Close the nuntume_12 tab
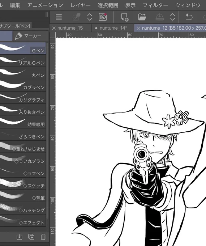206x246 pixels. [x=138, y=28]
